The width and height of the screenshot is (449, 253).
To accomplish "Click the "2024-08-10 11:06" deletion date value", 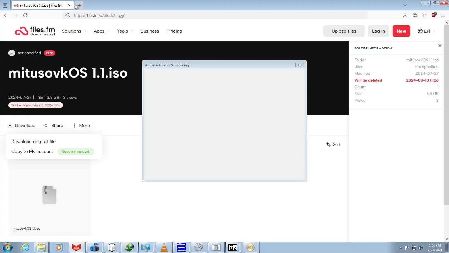I will pyautogui.click(x=422, y=80).
